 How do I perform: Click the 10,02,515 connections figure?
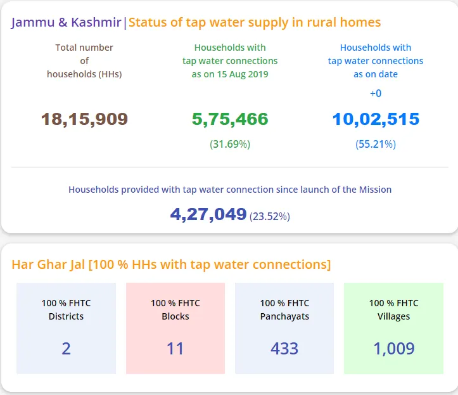coord(376,119)
